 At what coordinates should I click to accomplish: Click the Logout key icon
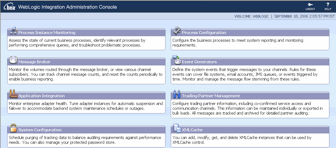tap(310, 5)
